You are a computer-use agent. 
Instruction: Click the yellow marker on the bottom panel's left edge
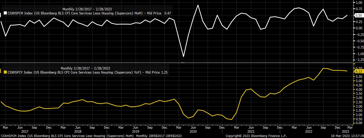click(x=1, y=72)
